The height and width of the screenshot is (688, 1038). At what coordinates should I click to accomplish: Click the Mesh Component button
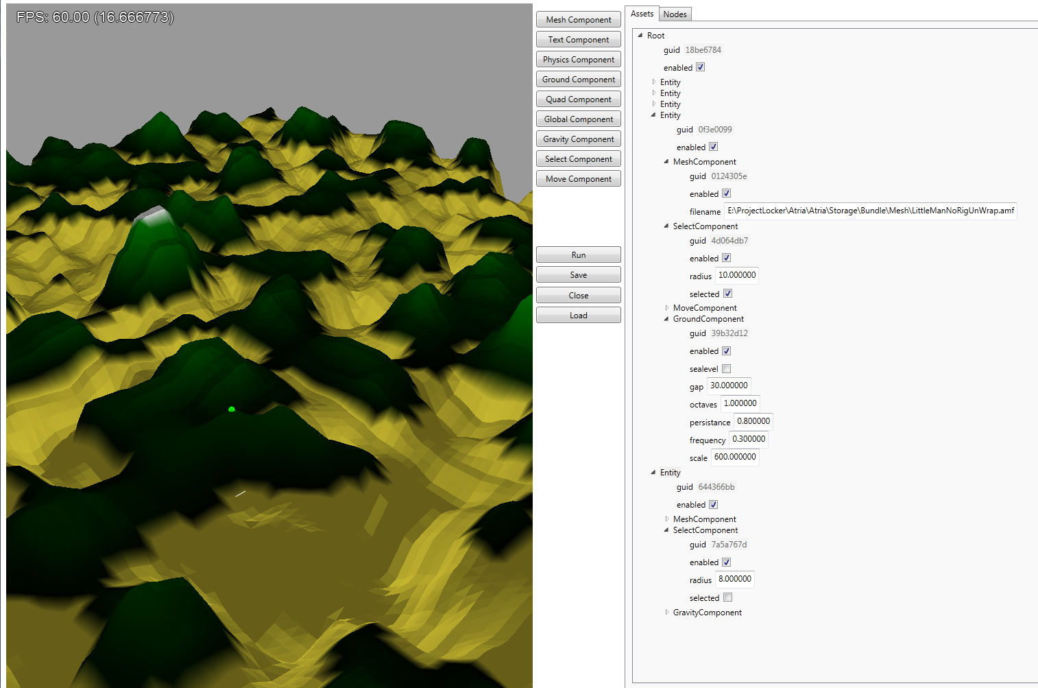578,20
